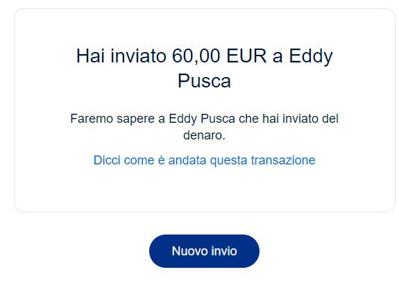Click the Nuovo invio button
The image size is (399, 281).
(x=204, y=251)
